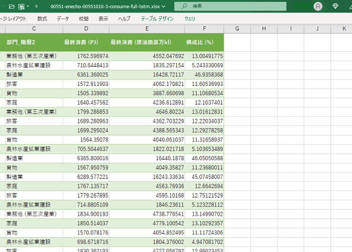This screenshot has width=352, height=252.
Task: Select cell with value 3887.660698
Action: [147, 93]
